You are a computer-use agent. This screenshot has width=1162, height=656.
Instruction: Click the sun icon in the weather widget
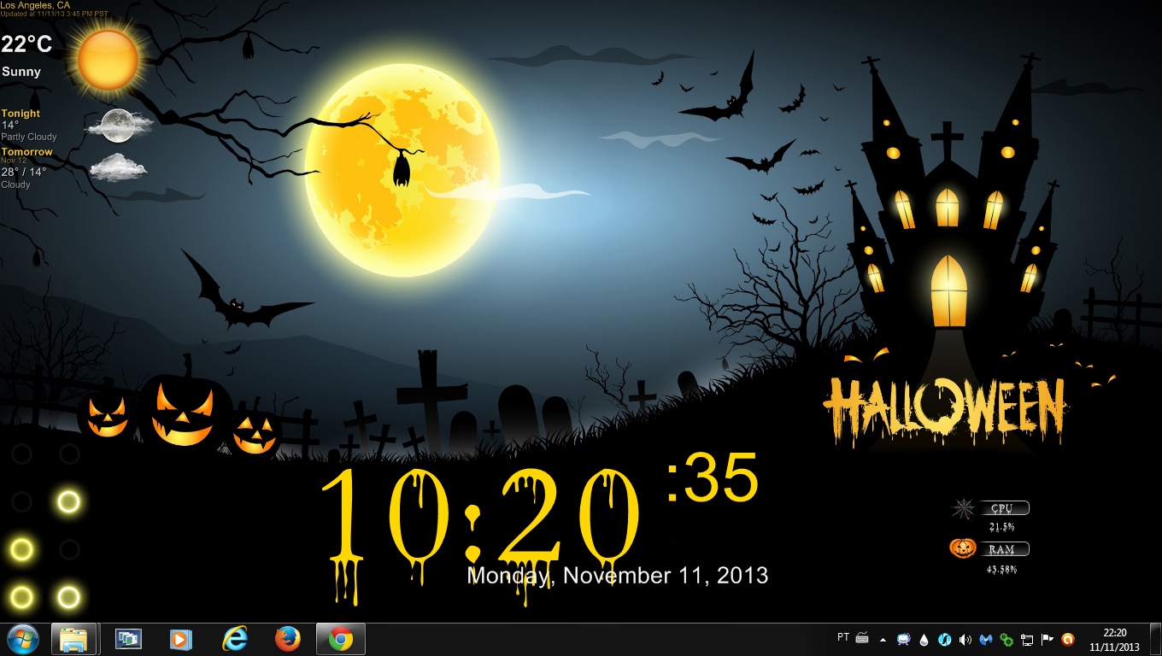(x=108, y=60)
